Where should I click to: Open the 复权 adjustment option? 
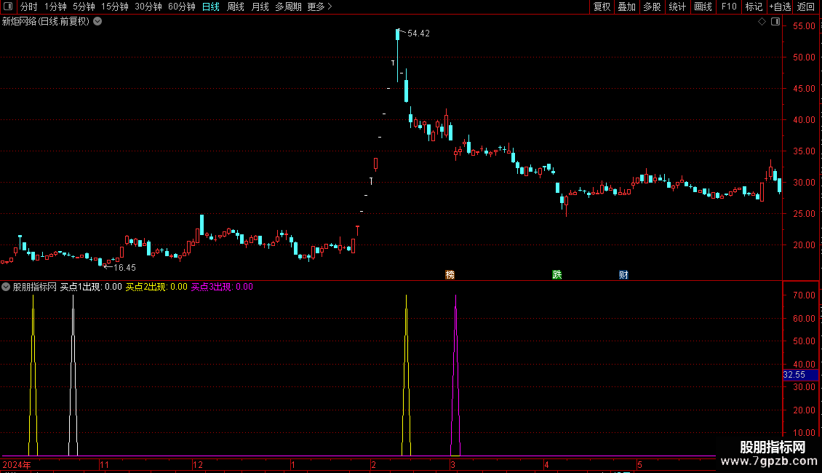(x=602, y=7)
